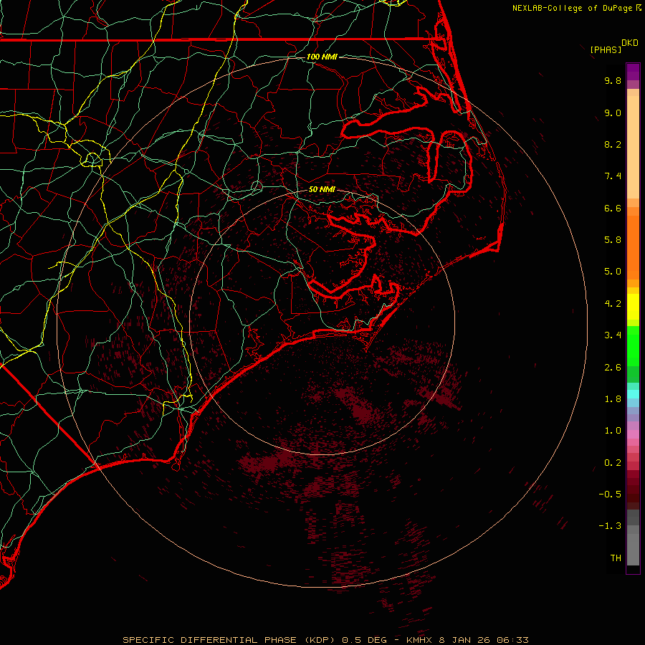Screen dimensions: 645x645
Task: Click the 100 NMI range ring label
Action: (x=321, y=57)
